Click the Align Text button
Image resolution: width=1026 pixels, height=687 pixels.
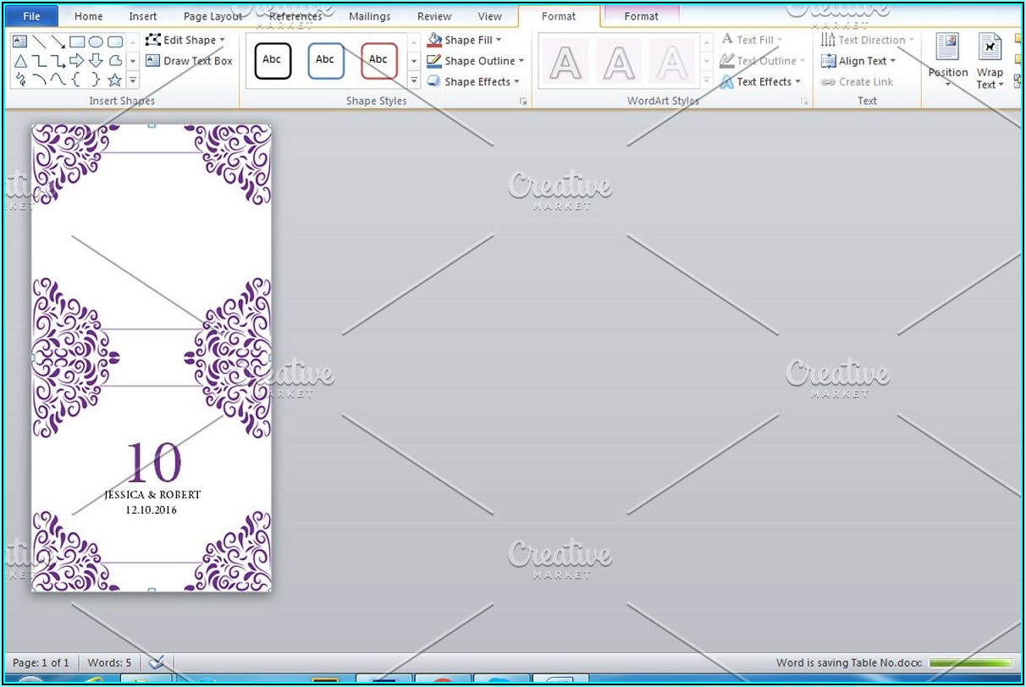(858, 61)
